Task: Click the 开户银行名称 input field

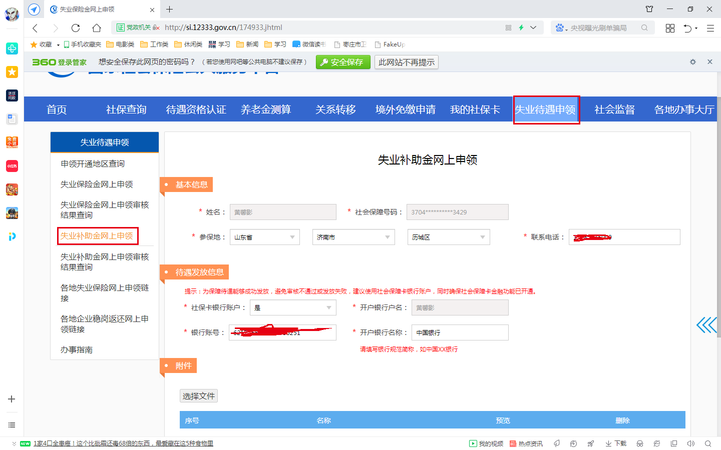Action: coord(460,332)
